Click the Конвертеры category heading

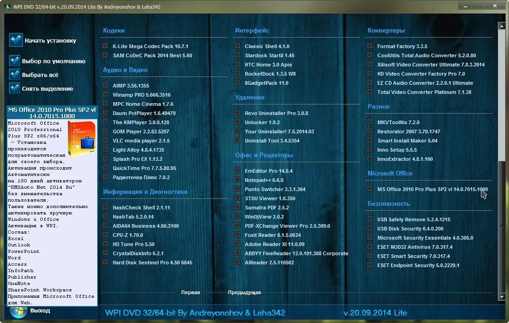point(386,31)
